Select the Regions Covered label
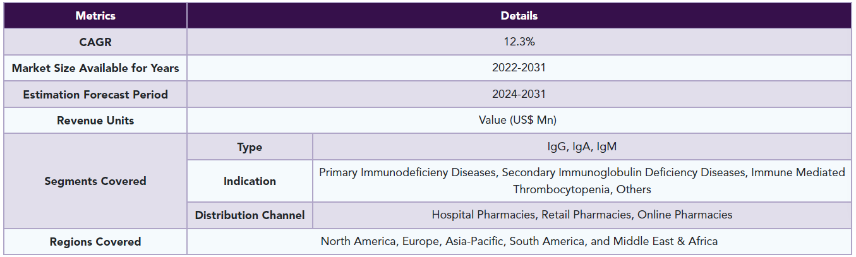The height and width of the screenshot is (257, 856). pyautogui.click(x=95, y=242)
